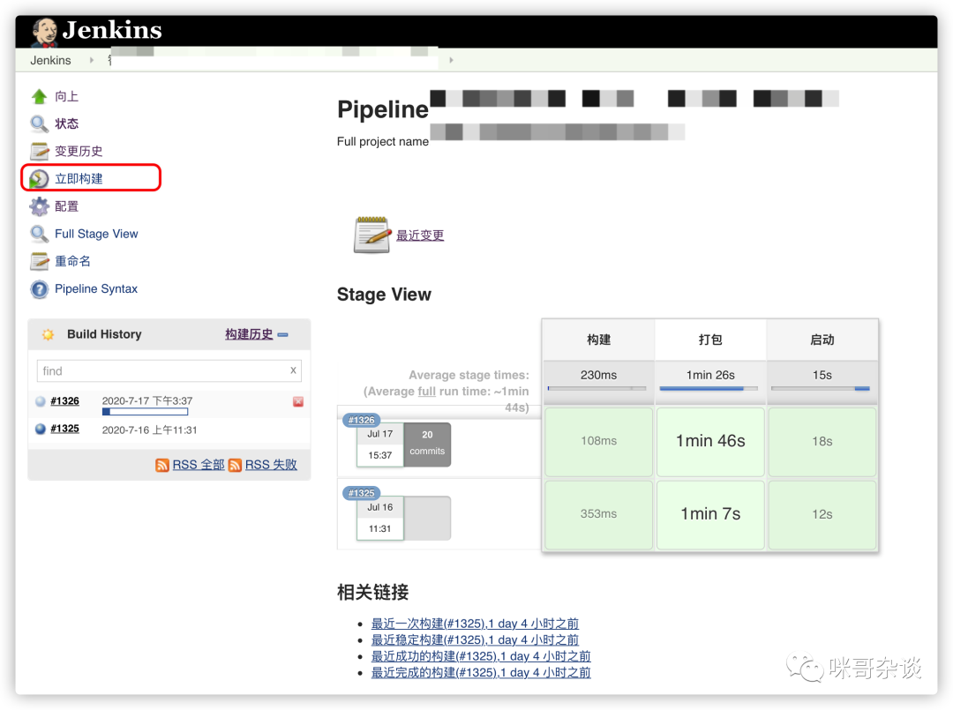Click the 1min 26s average time bar
Image resolution: width=953 pixels, height=710 pixels.
[x=709, y=388]
